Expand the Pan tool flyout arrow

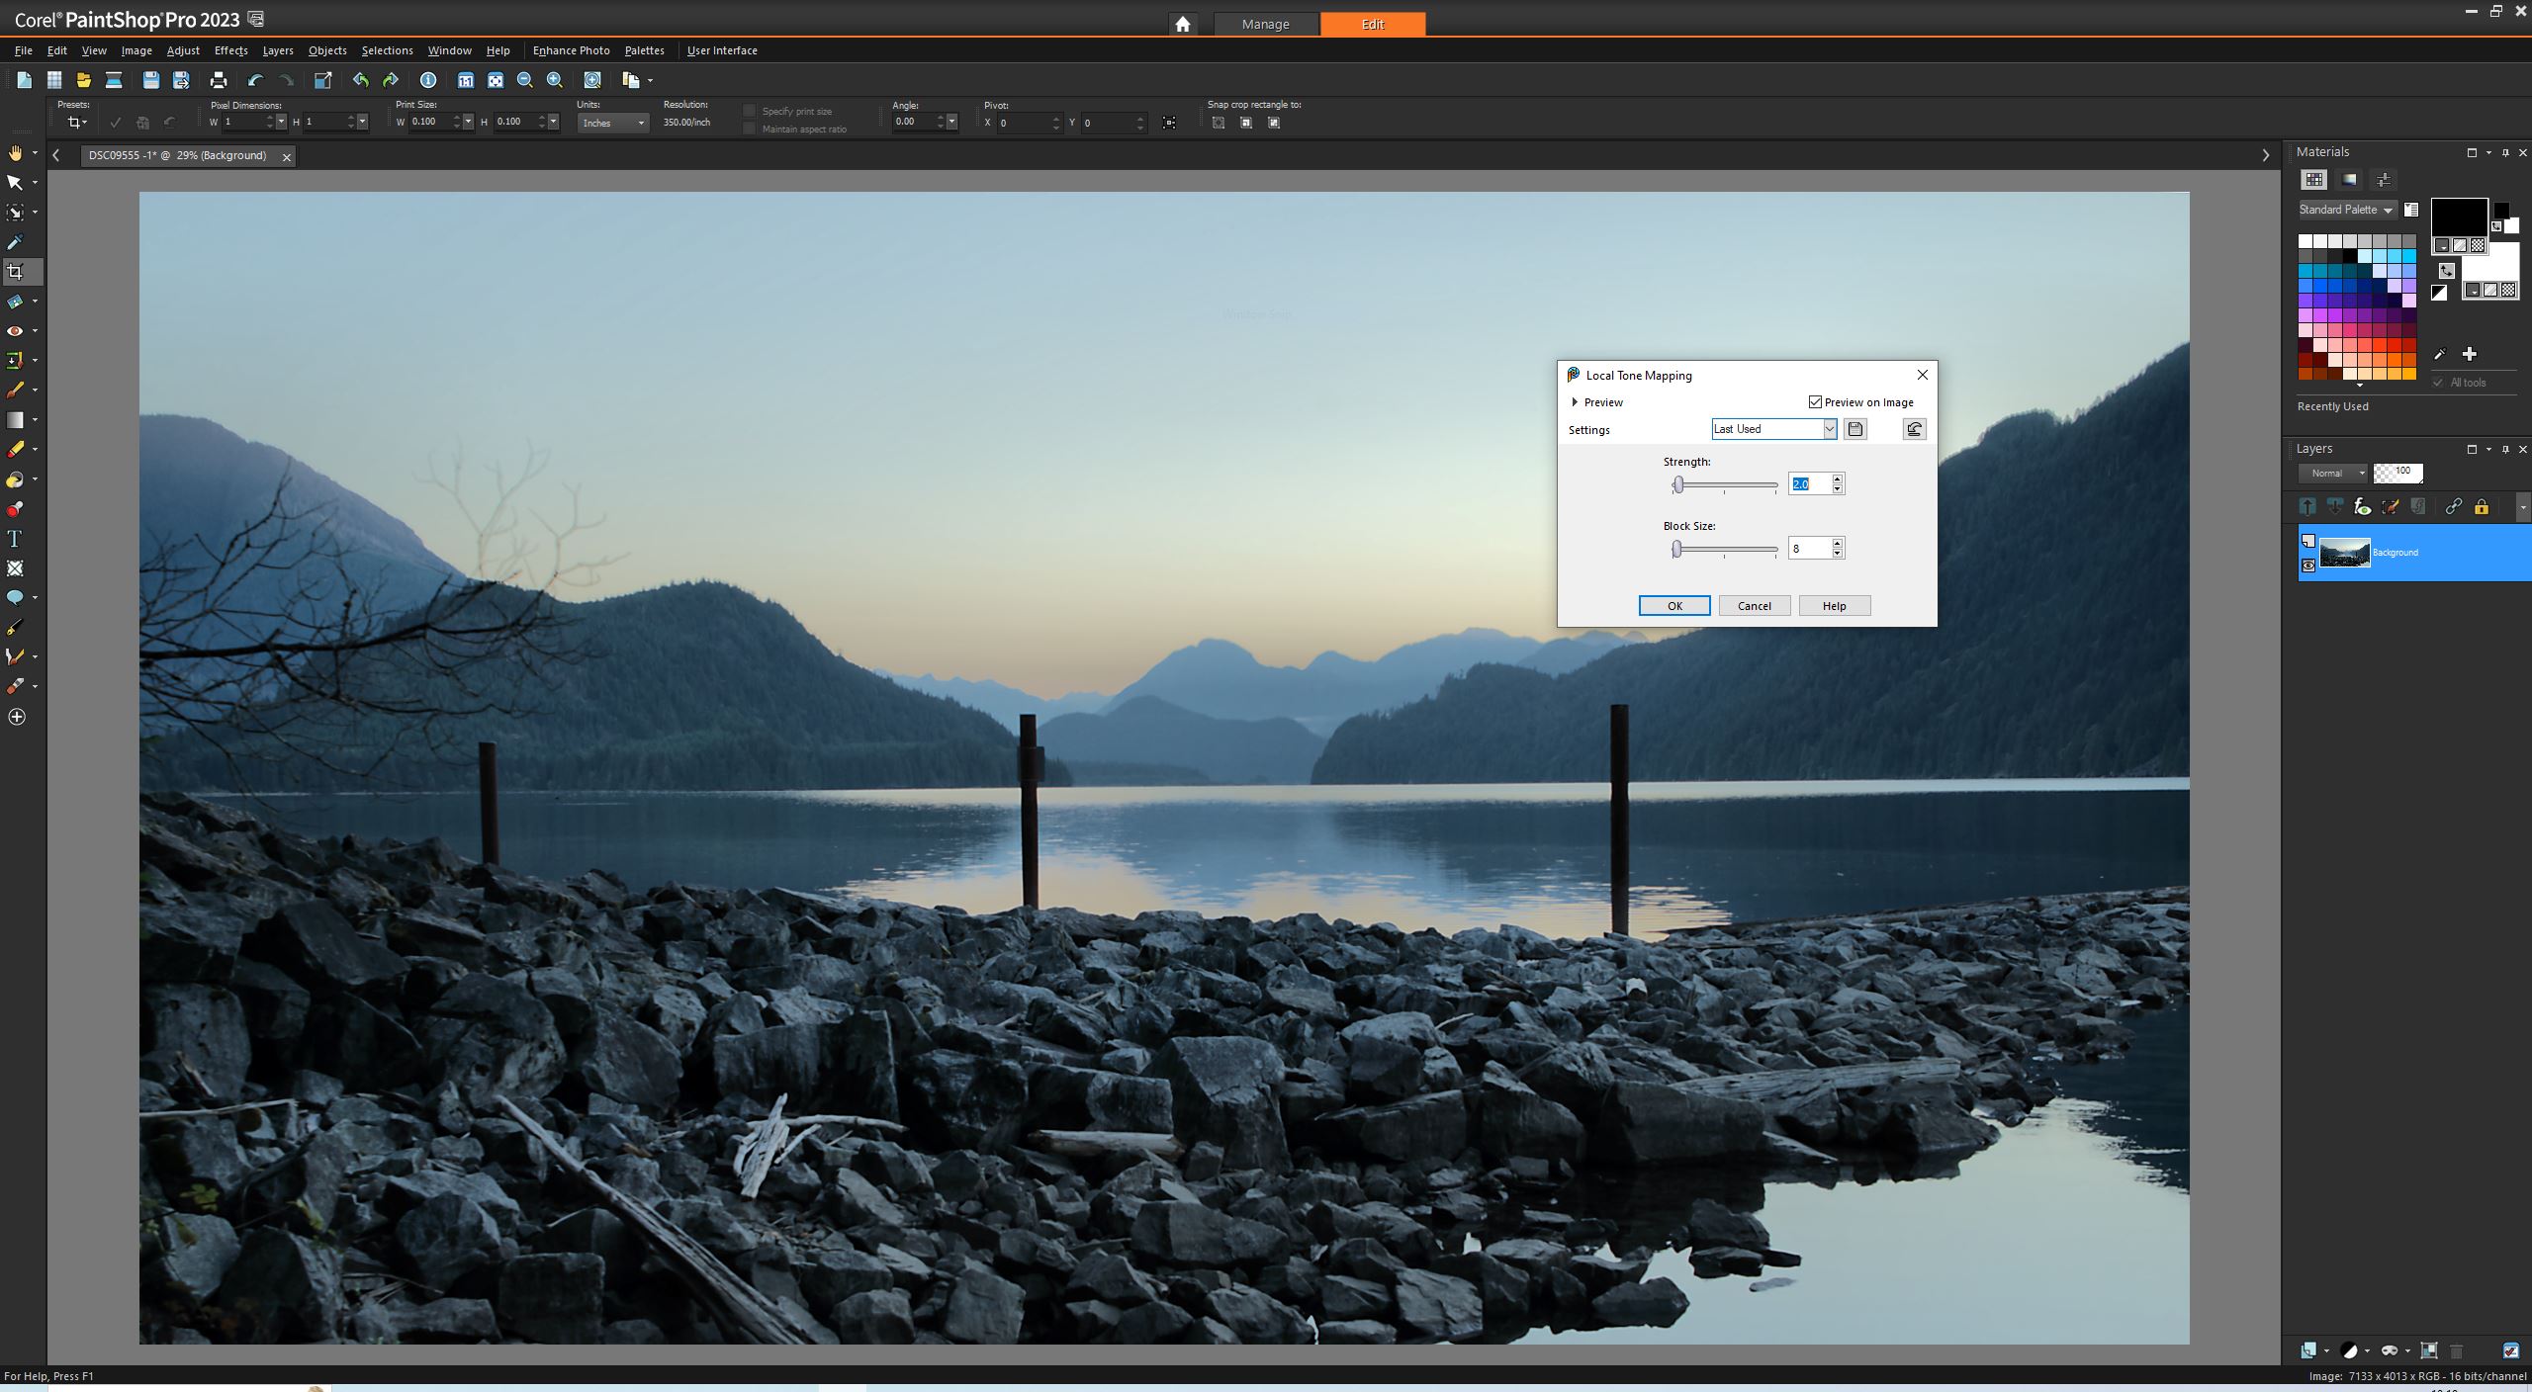click(35, 153)
